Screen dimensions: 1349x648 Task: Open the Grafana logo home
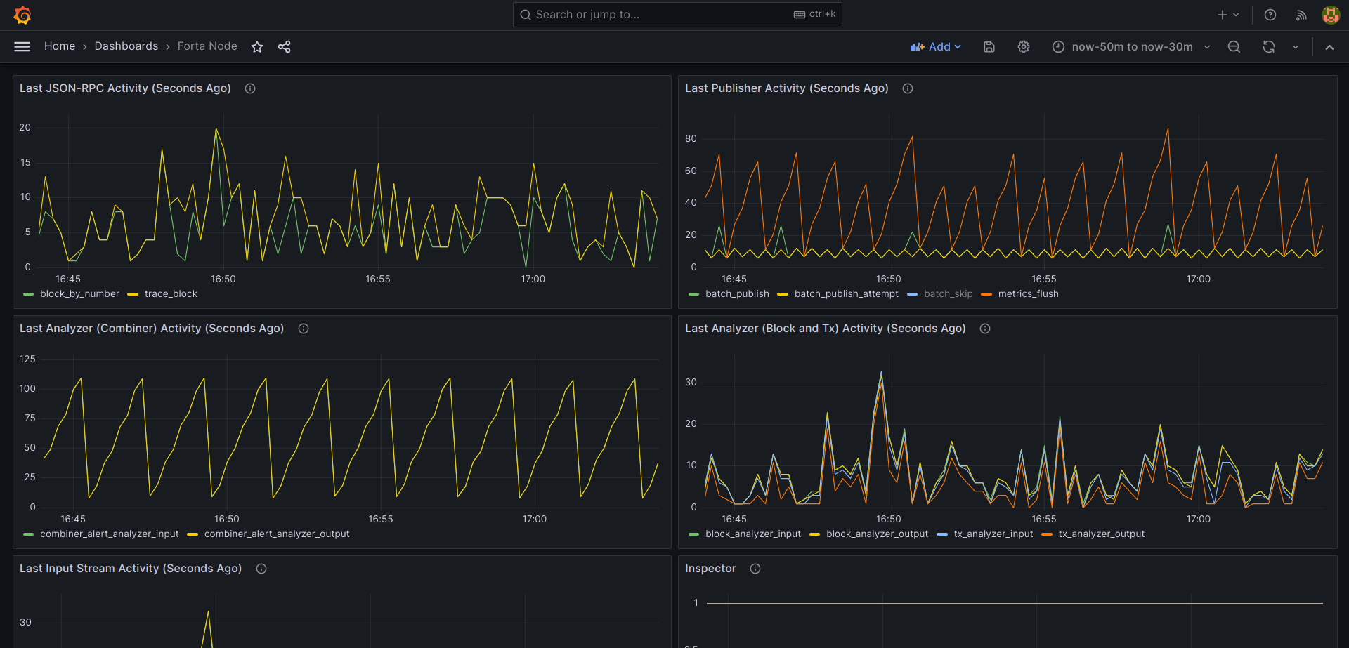point(22,15)
